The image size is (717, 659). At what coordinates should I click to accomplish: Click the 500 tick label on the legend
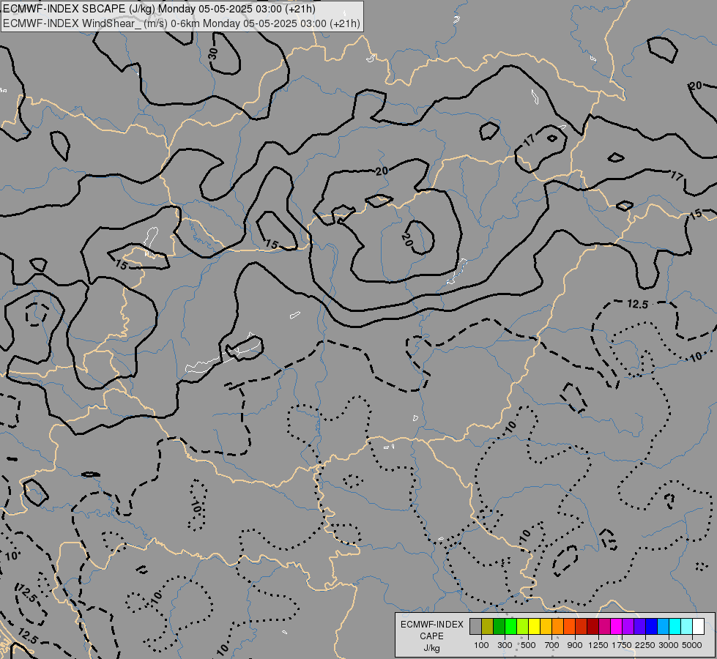[x=528, y=645]
